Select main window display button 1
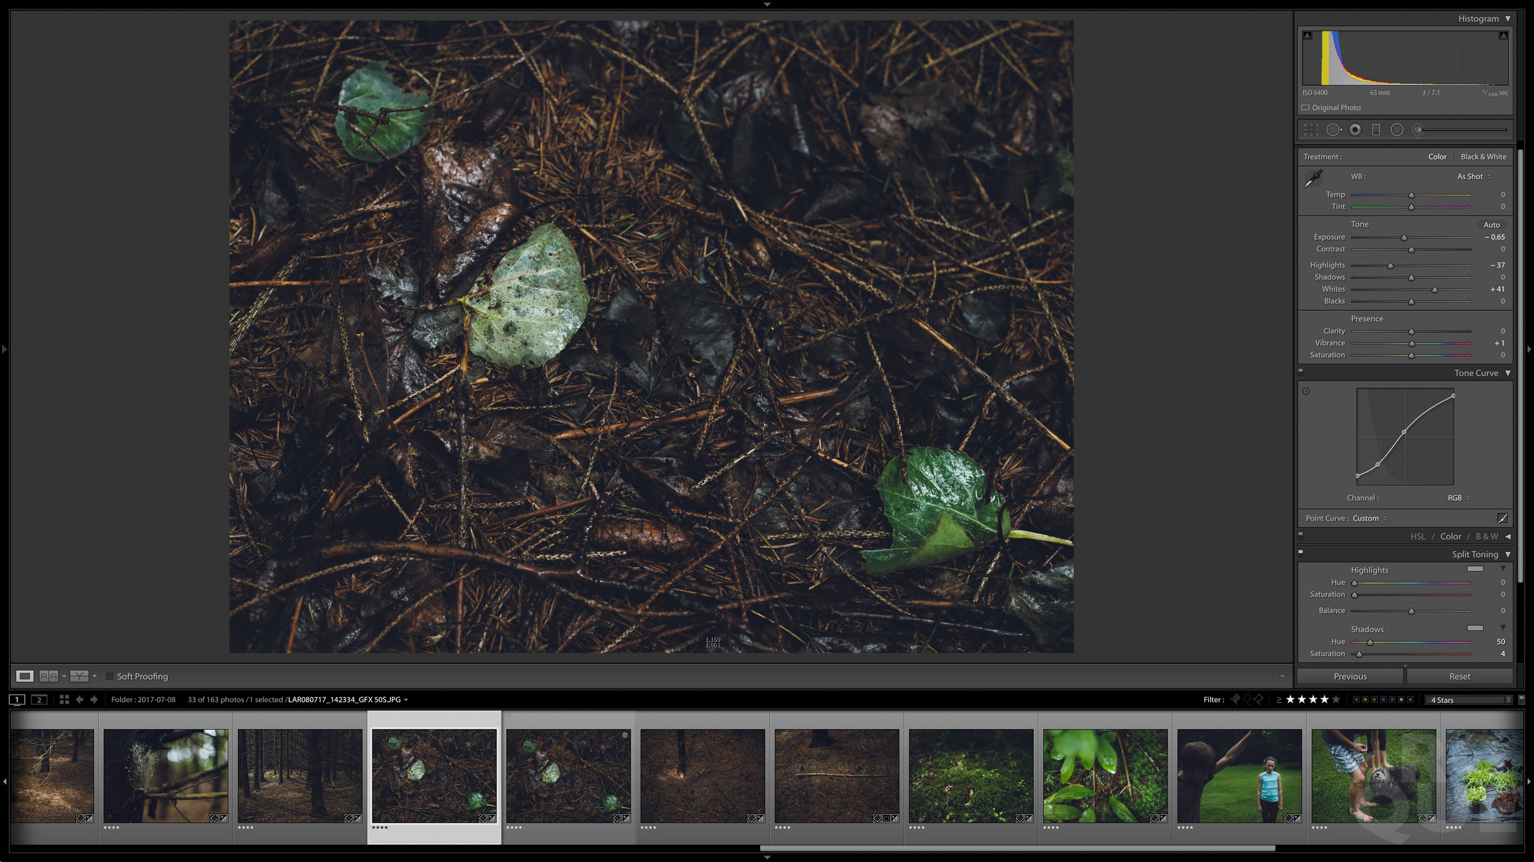This screenshot has width=1534, height=862. [x=17, y=700]
